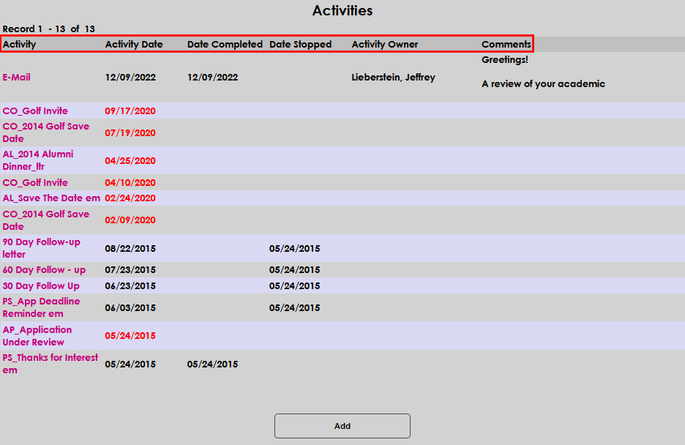The width and height of the screenshot is (685, 445).
Task: Select the AL_Save The Date em activity
Action: (51, 198)
